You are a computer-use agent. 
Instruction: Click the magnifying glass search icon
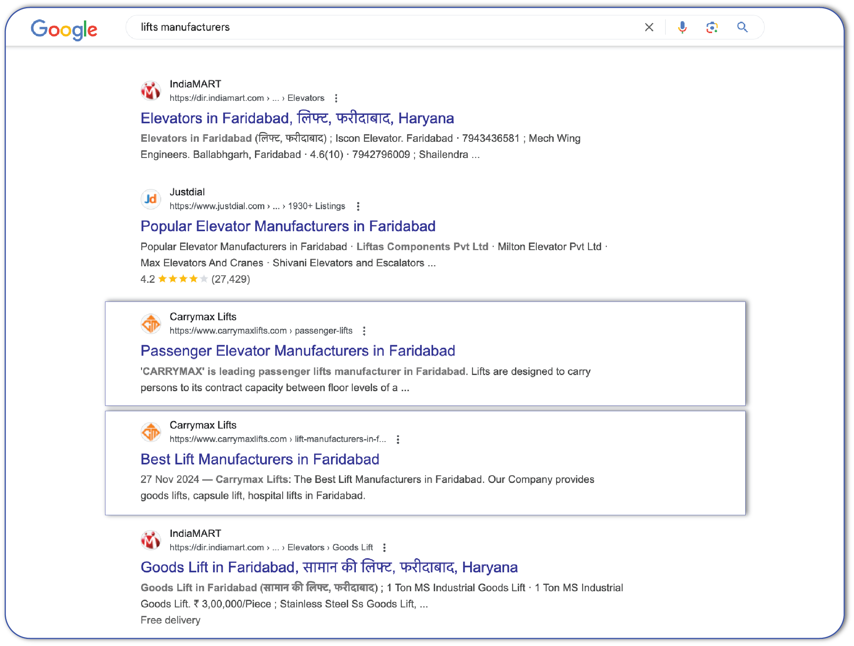pos(742,27)
